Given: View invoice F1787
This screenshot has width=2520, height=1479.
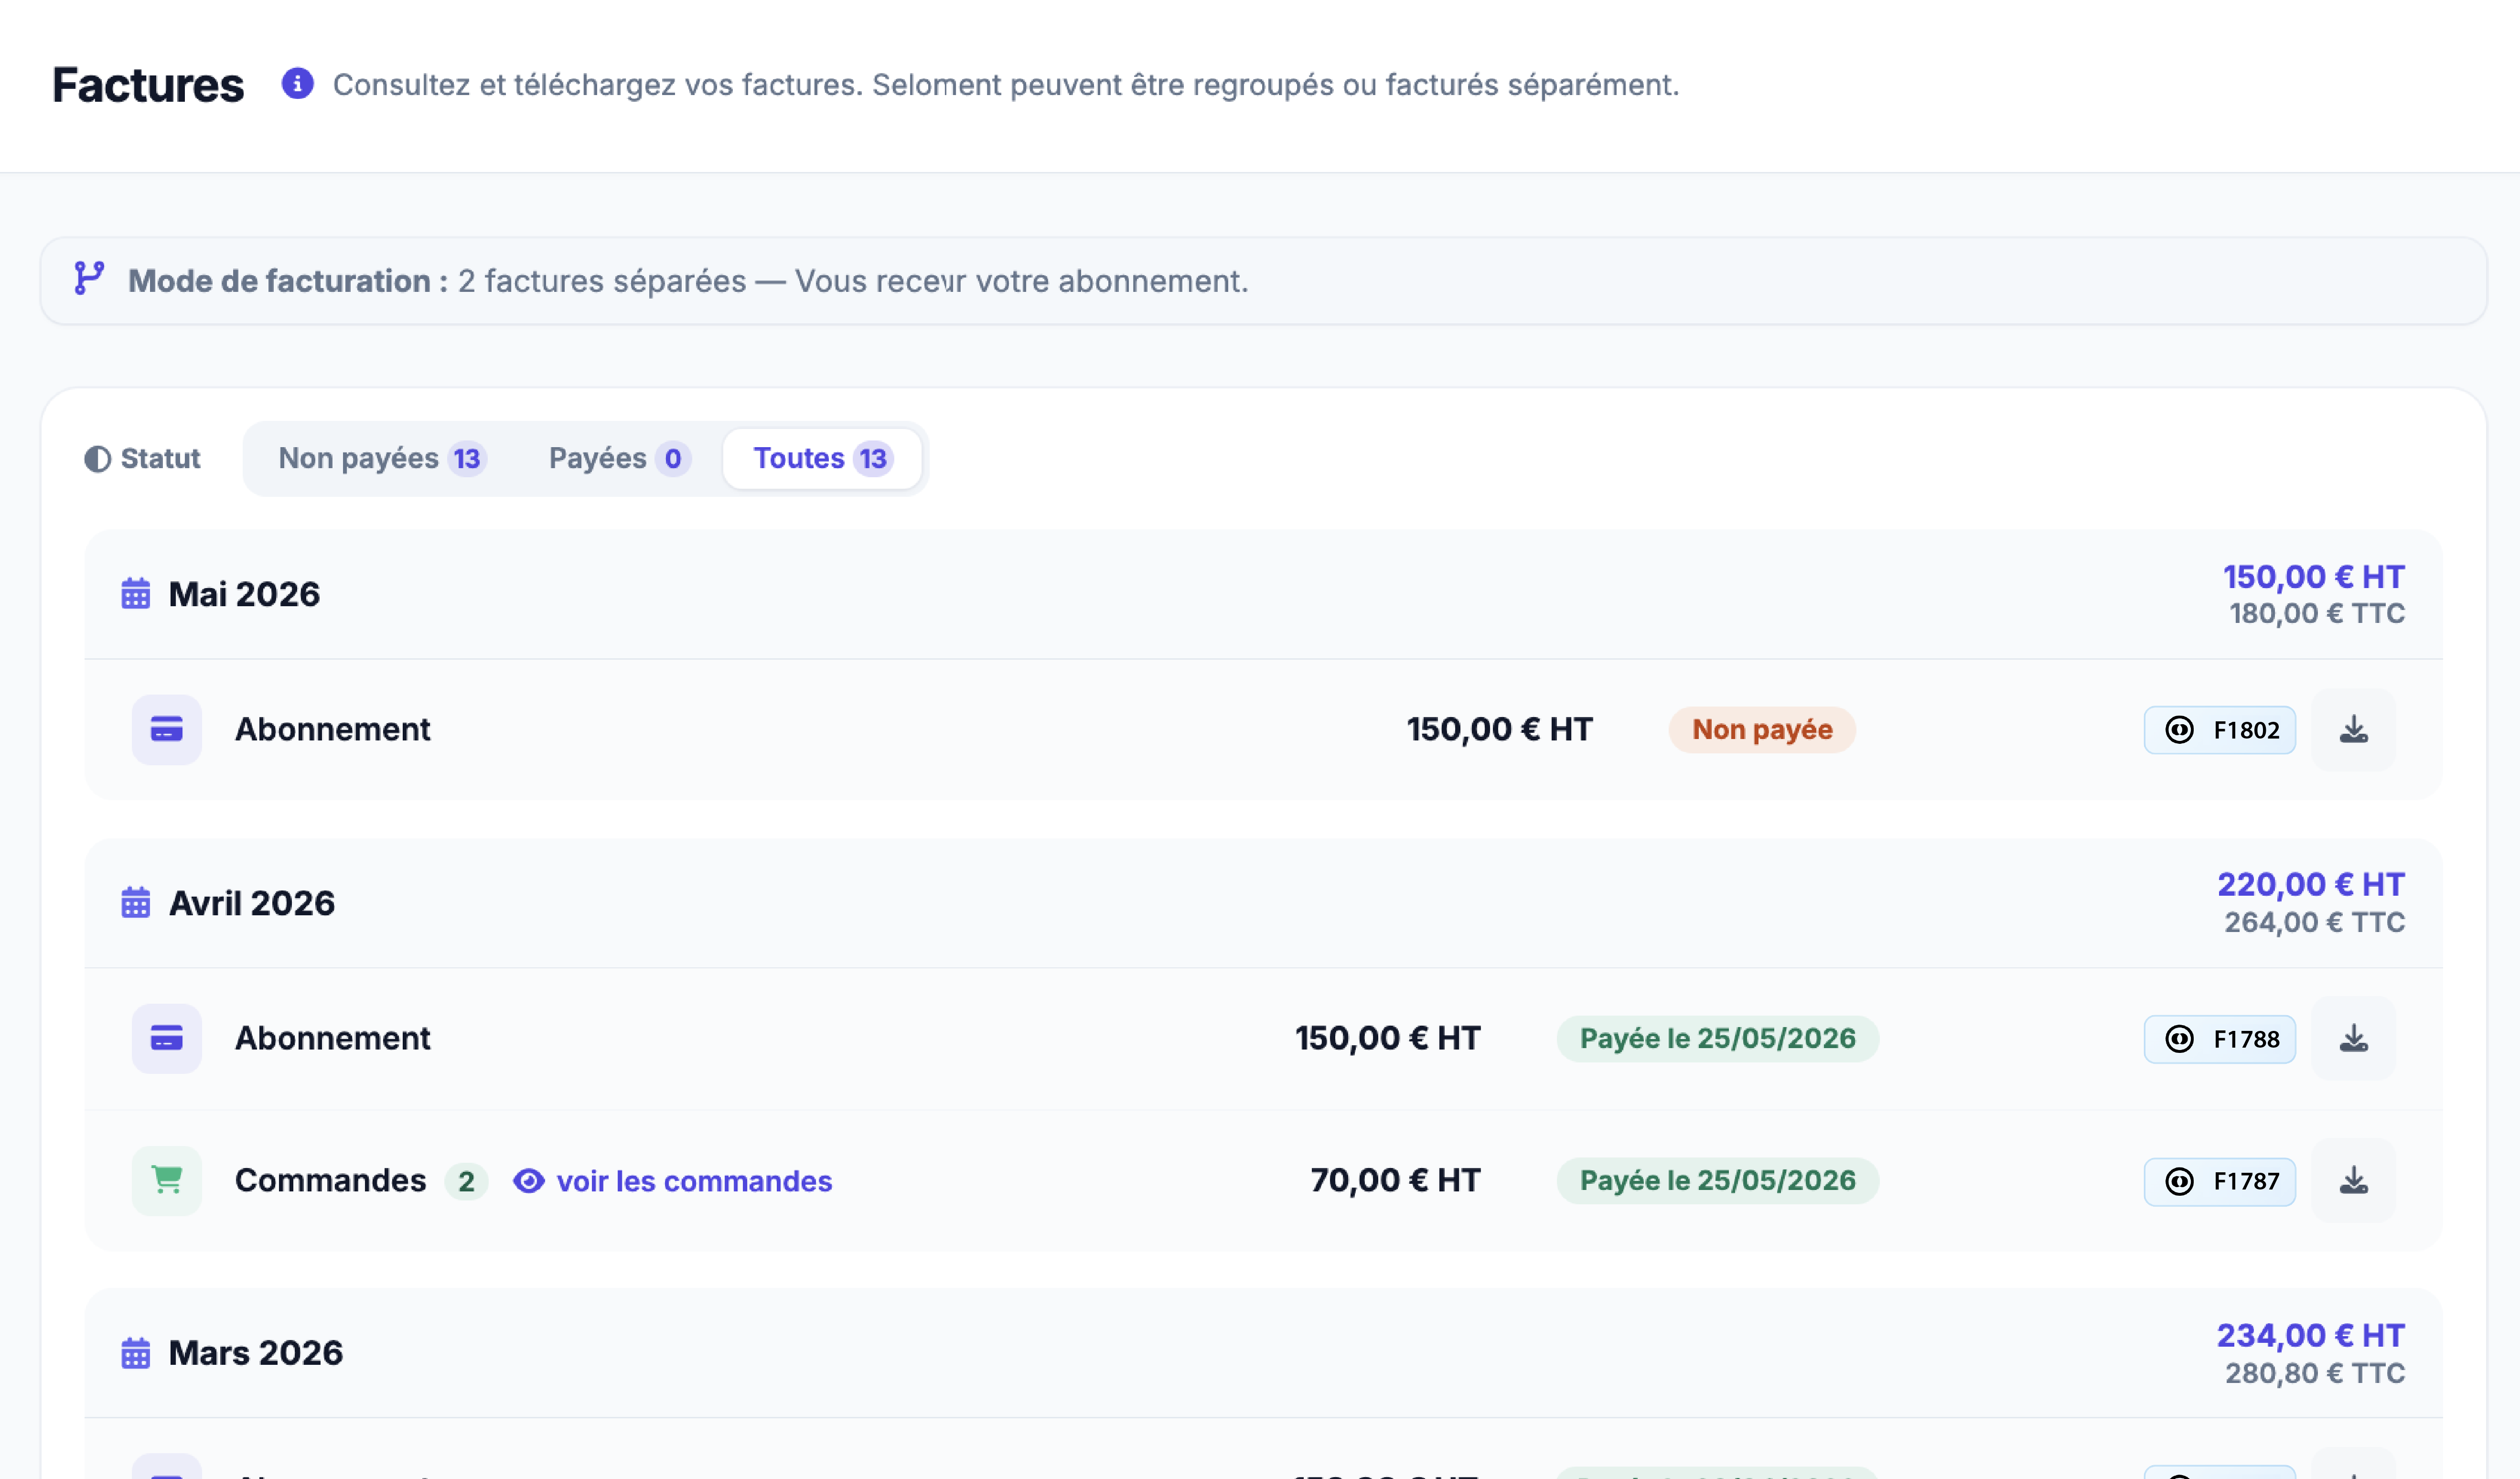Looking at the screenshot, I should pyautogui.click(x=2220, y=1181).
